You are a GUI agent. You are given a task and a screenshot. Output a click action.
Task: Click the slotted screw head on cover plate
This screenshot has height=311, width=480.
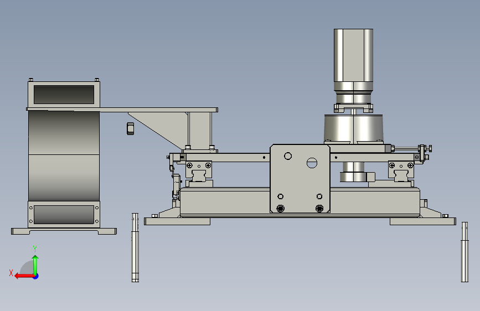coord(312,163)
